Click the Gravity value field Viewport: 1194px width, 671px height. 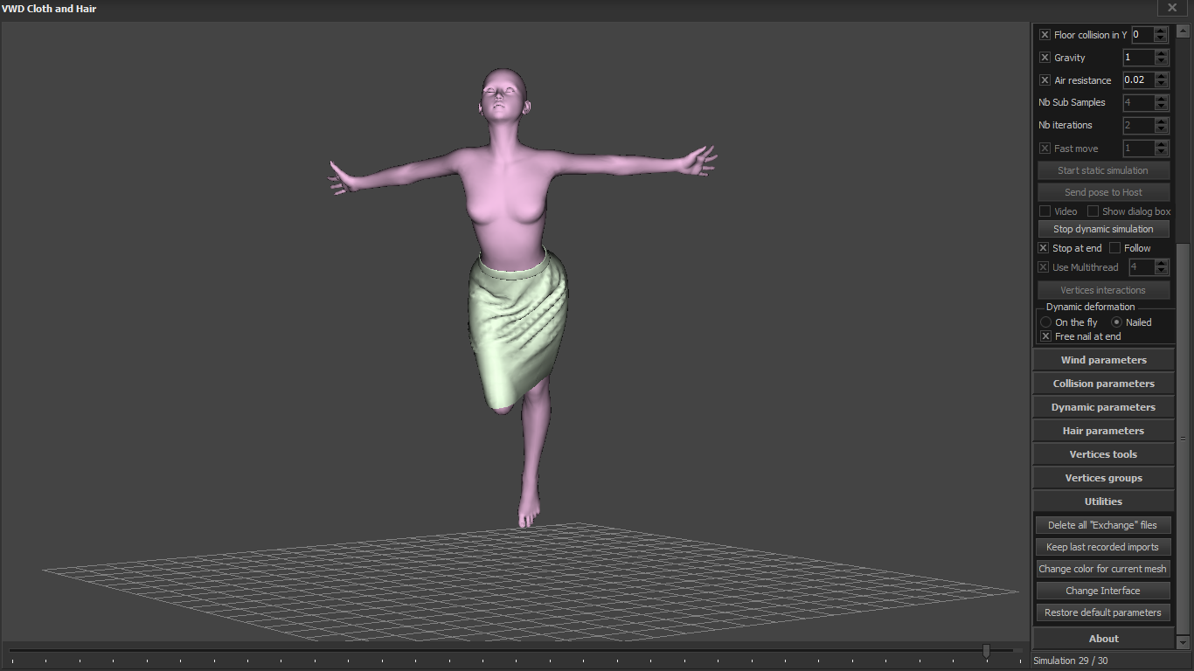point(1138,58)
